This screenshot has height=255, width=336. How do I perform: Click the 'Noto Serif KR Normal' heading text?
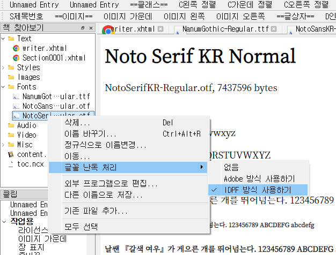(x=200, y=56)
